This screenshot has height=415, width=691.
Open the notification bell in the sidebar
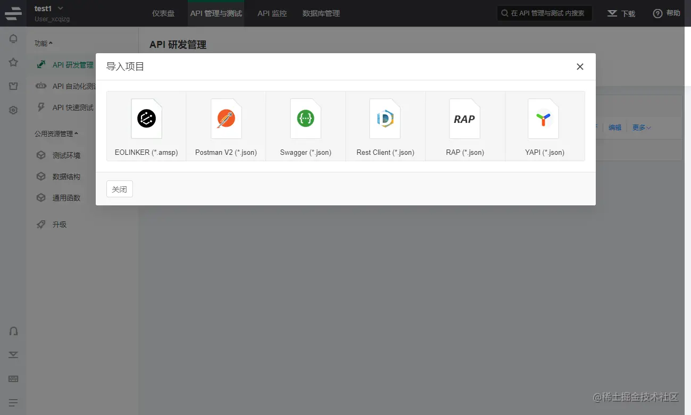13,39
